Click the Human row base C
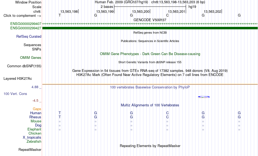 tap(167, 113)
